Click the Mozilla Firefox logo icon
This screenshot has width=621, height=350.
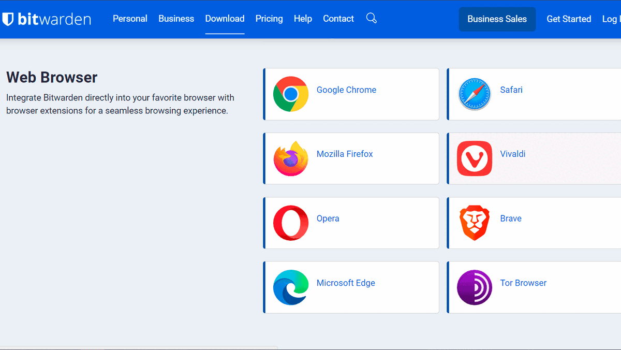coord(291,158)
